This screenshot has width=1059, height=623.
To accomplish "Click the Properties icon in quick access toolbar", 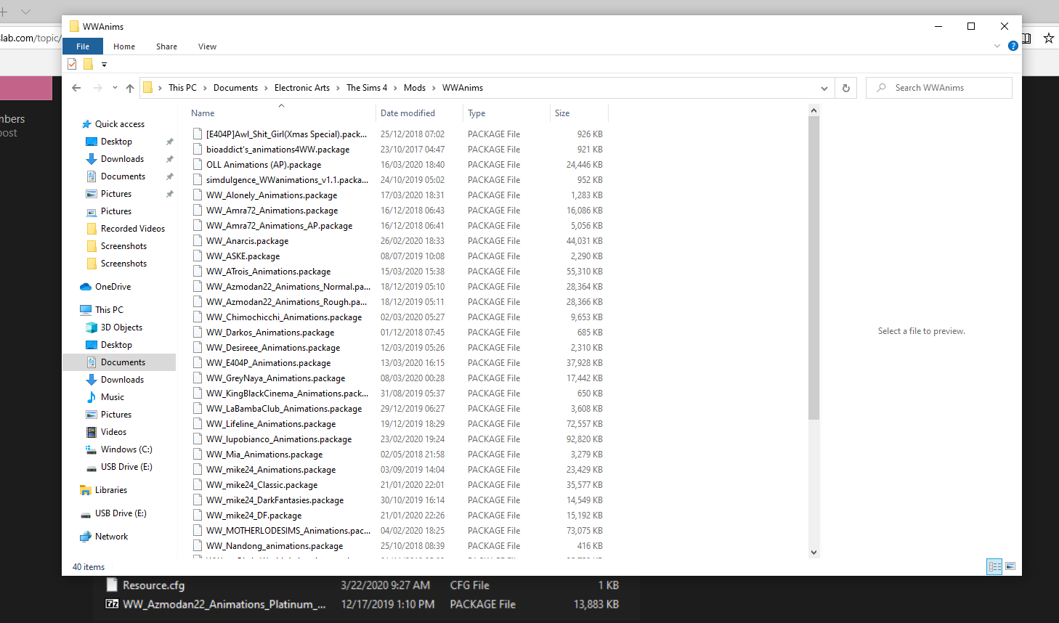I will tap(72, 64).
